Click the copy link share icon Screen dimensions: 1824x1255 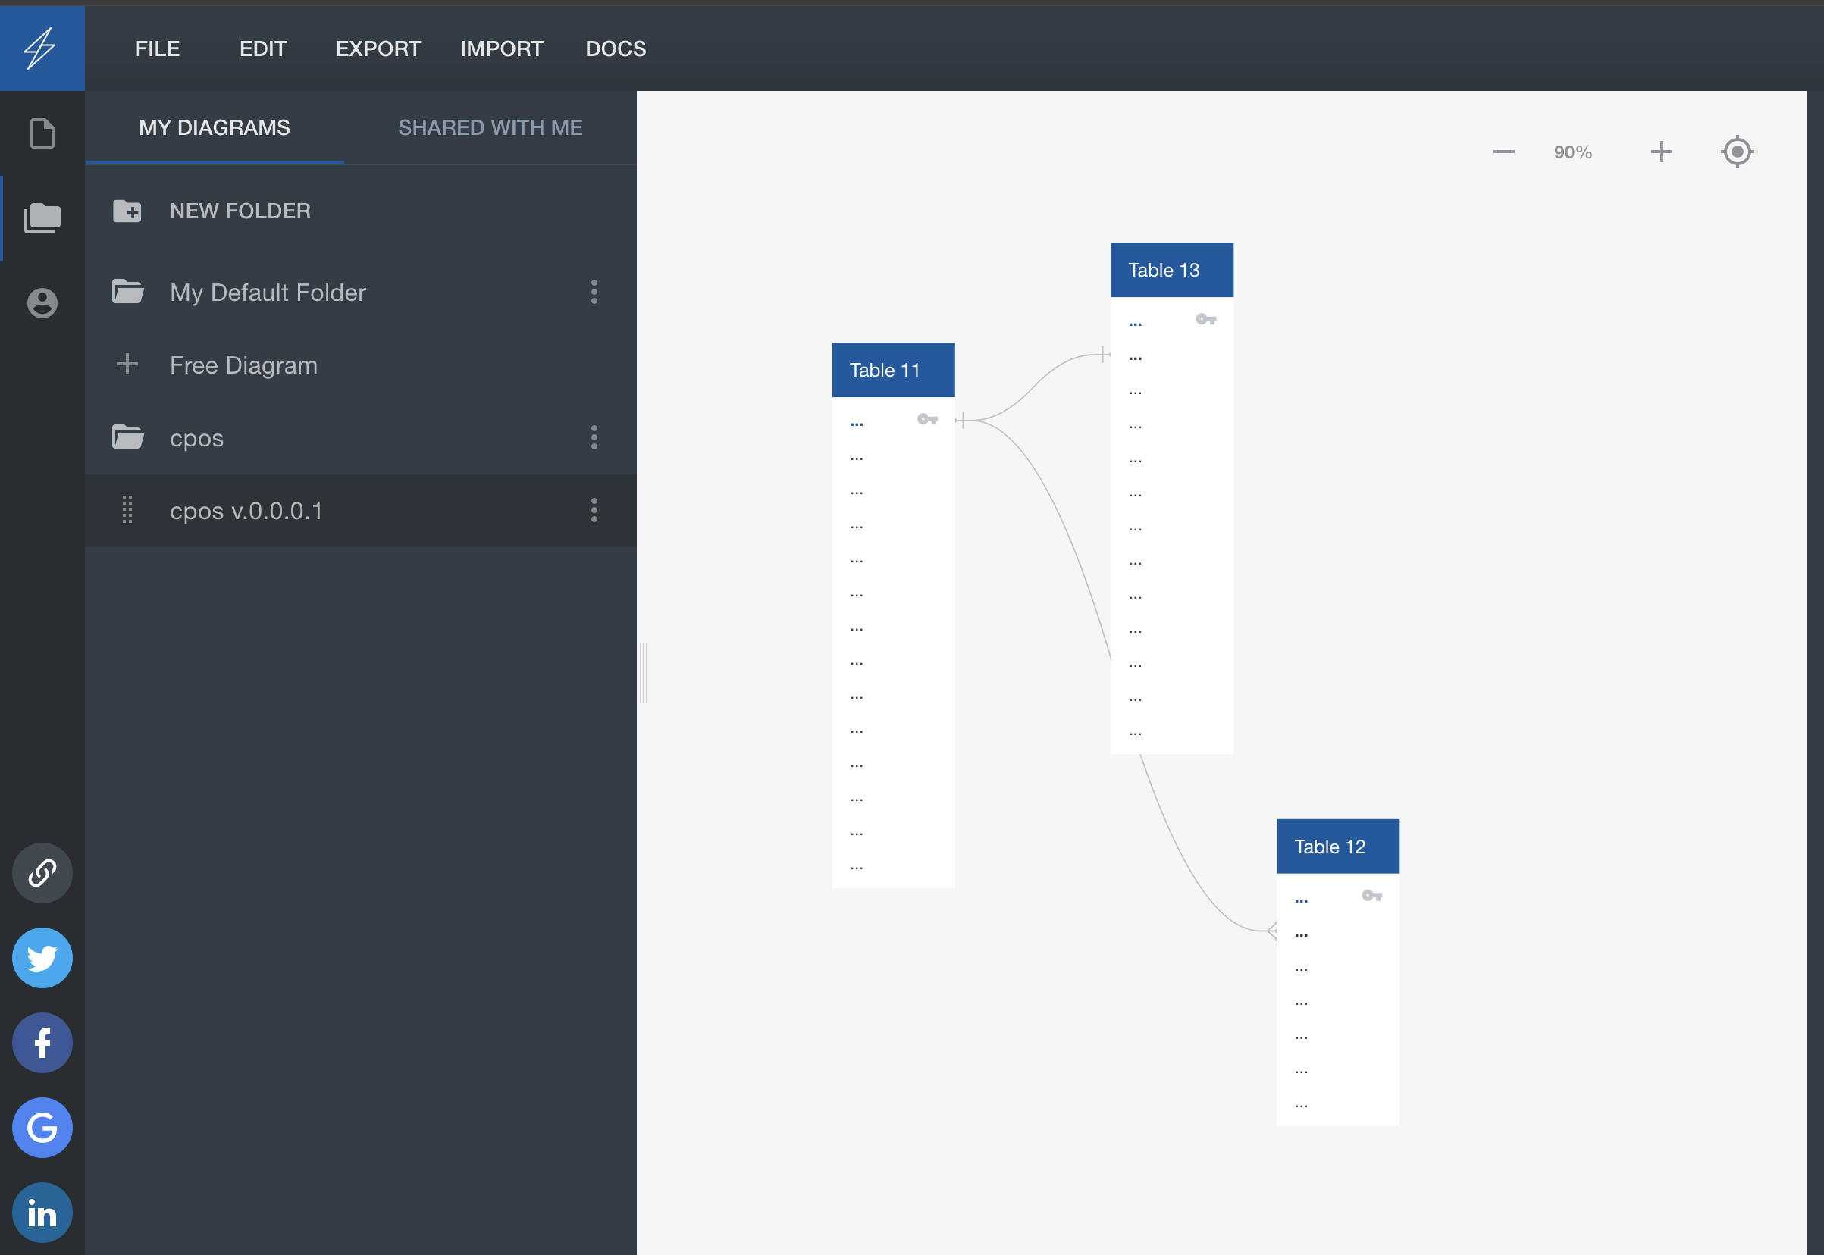click(42, 873)
